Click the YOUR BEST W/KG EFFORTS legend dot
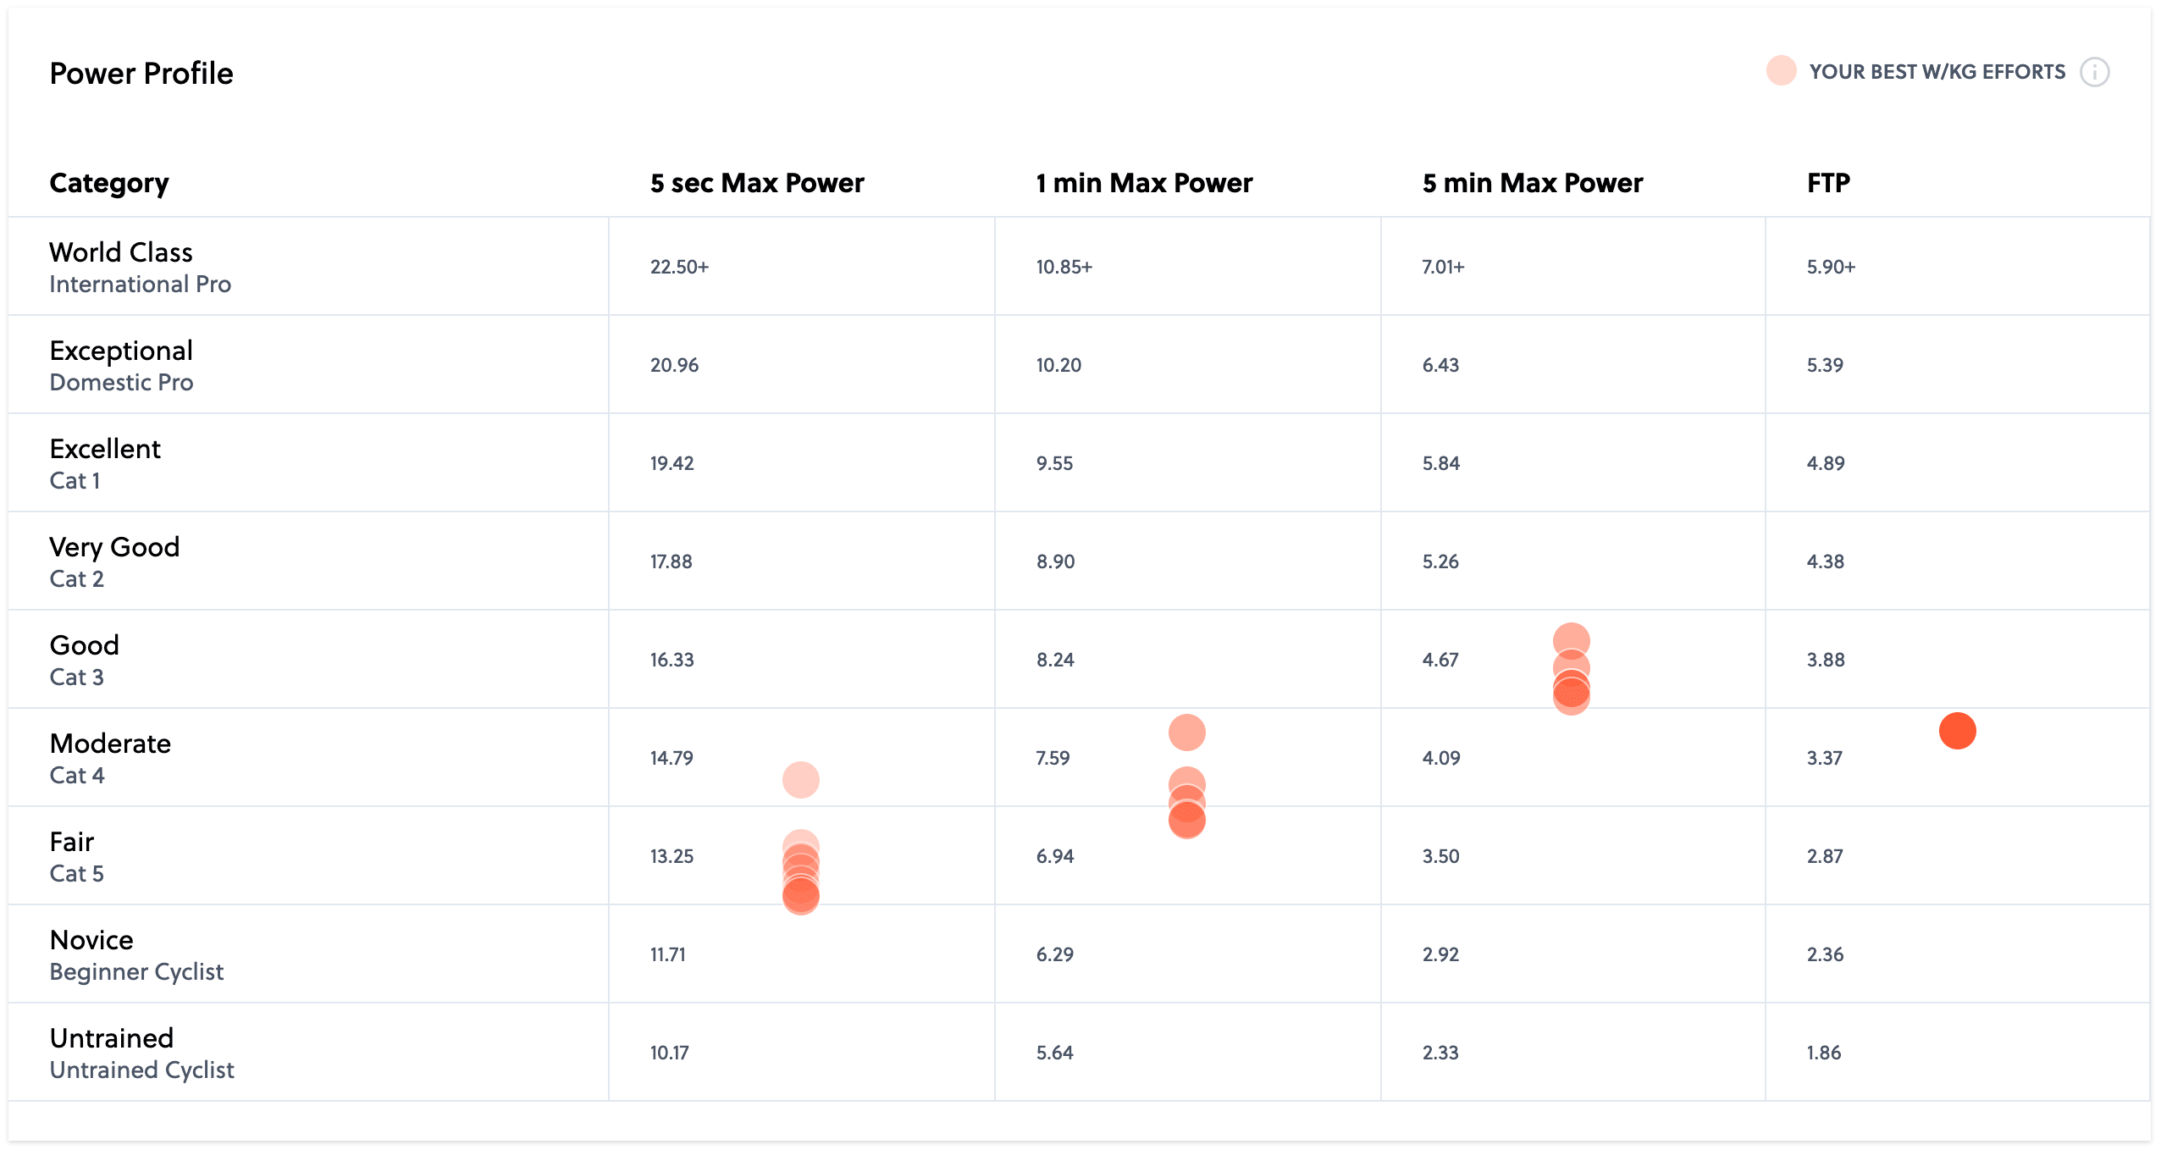Image resolution: width=2161 pixels, height=1150 pixels. (1781, 71)
